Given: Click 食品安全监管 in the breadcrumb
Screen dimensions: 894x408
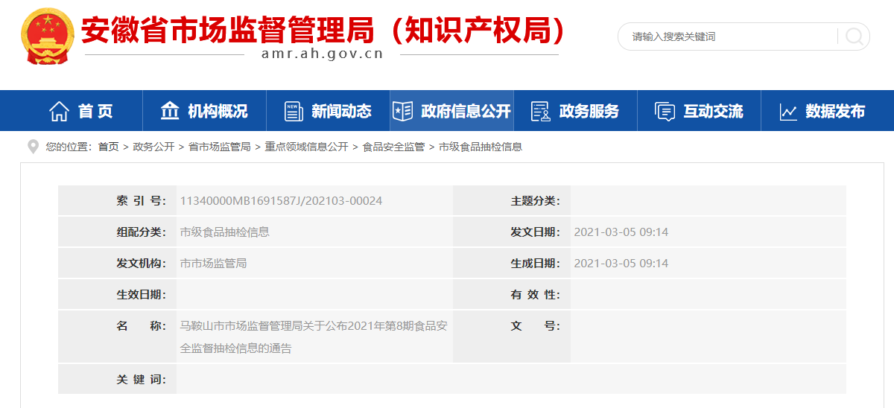Looking at the screenshot, I should click(x=393, y=147).
